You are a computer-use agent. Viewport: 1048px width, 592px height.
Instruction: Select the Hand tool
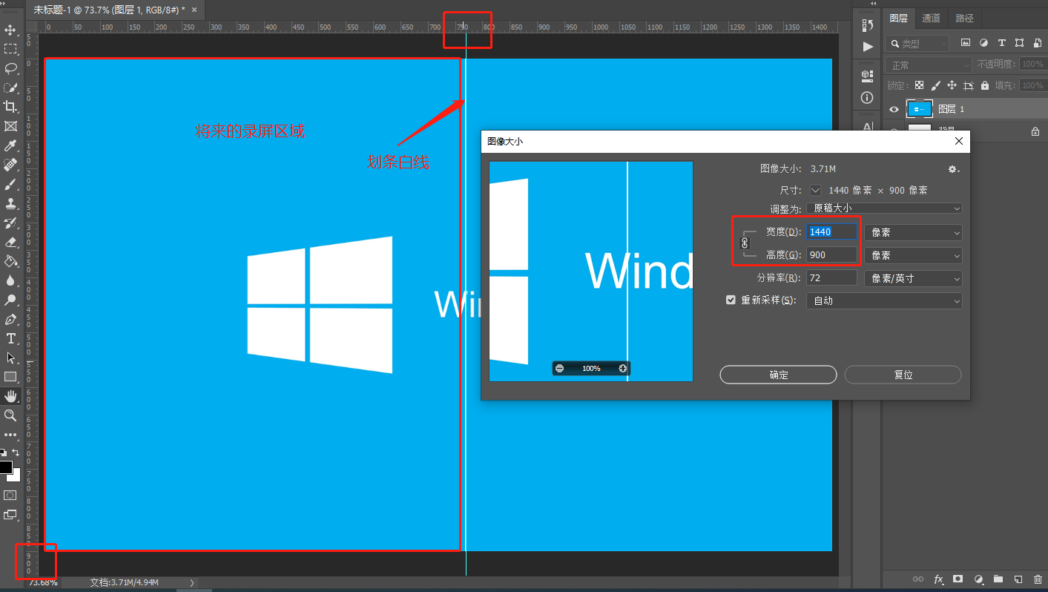coord(10,396)
